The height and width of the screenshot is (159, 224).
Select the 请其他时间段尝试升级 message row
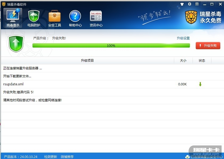[x=112, y=100]
